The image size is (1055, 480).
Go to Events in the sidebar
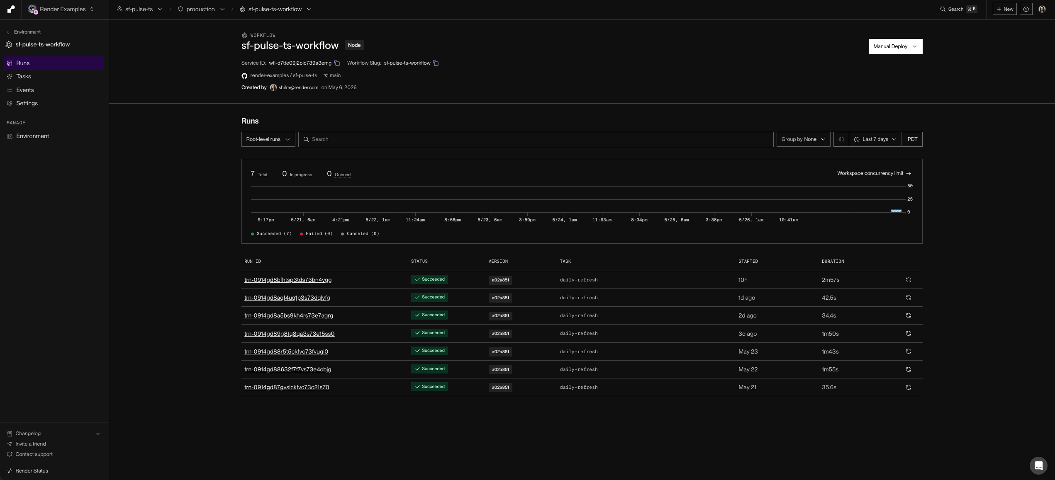pos(54,90)
